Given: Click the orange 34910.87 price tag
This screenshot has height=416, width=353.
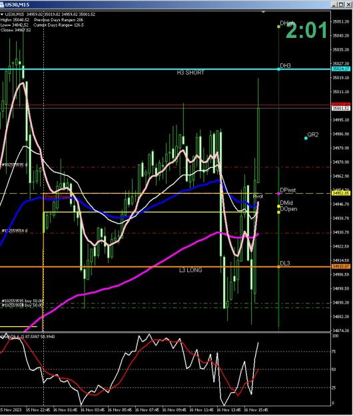Looking at the screenshot, I should tap(341, 266).
